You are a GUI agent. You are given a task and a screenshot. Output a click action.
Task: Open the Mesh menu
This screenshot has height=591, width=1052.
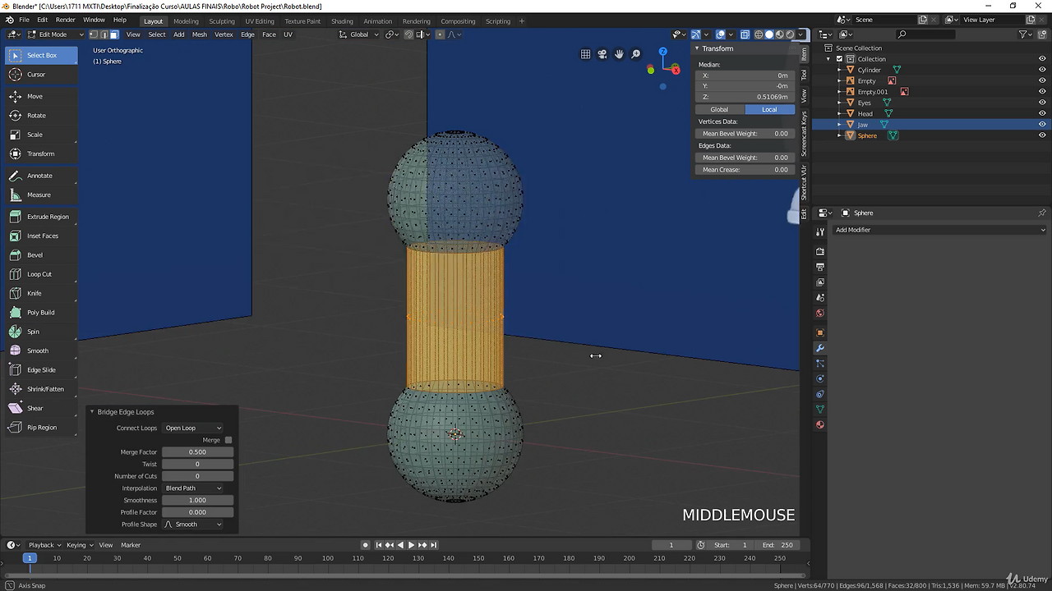coord(199,34)
